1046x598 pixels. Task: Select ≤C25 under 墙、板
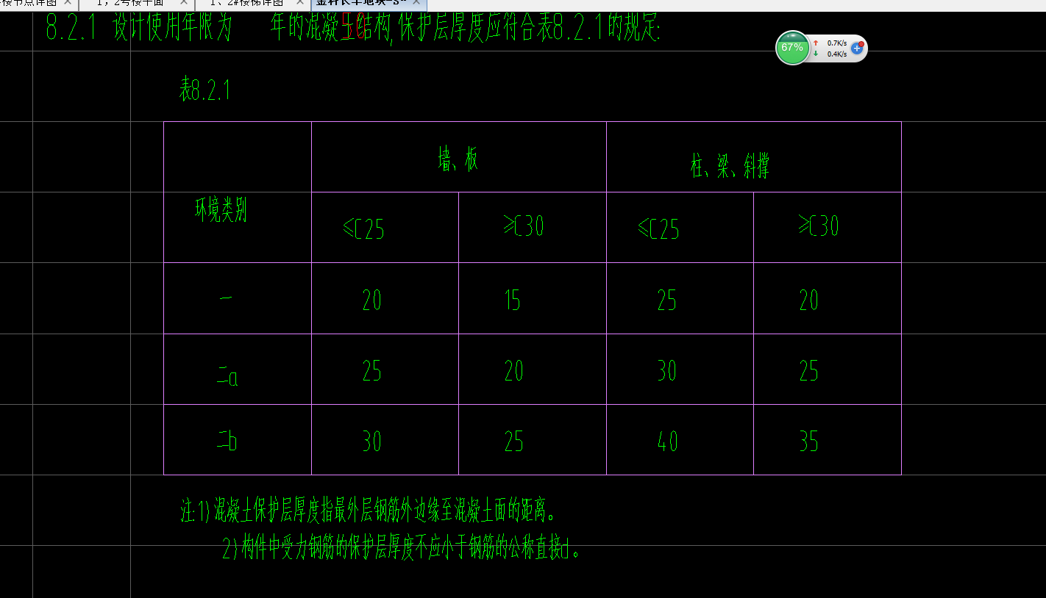(x=364, y=229)
